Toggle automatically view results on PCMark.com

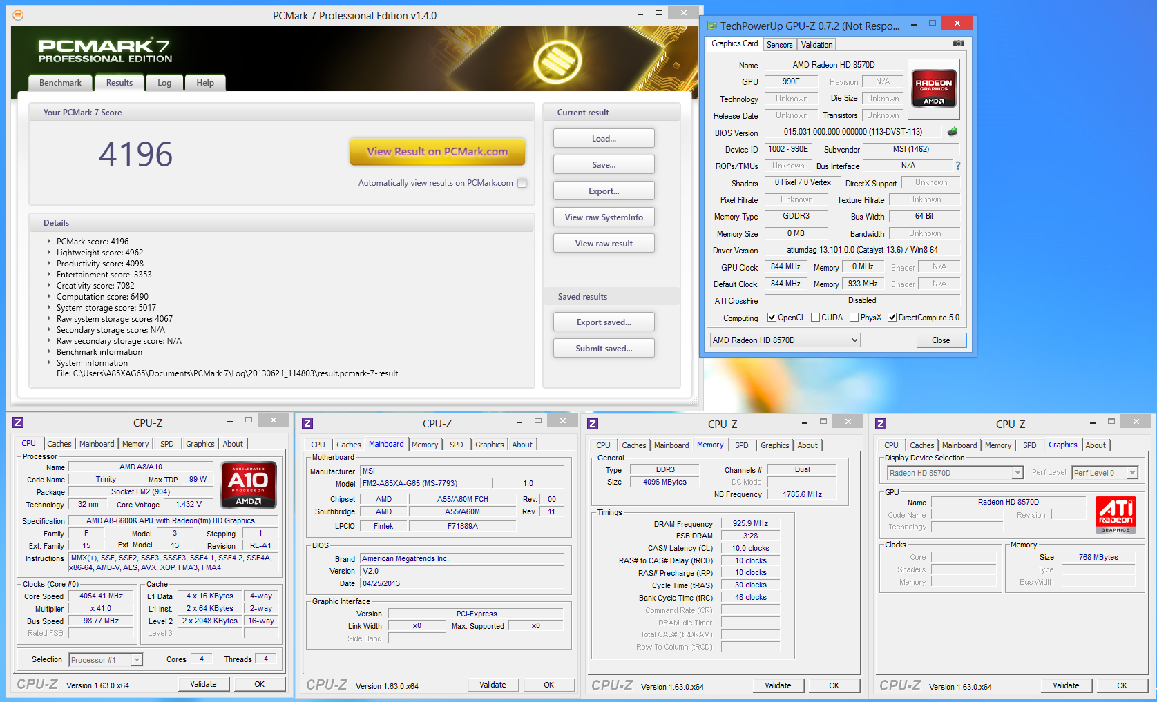tap(522, 183)
